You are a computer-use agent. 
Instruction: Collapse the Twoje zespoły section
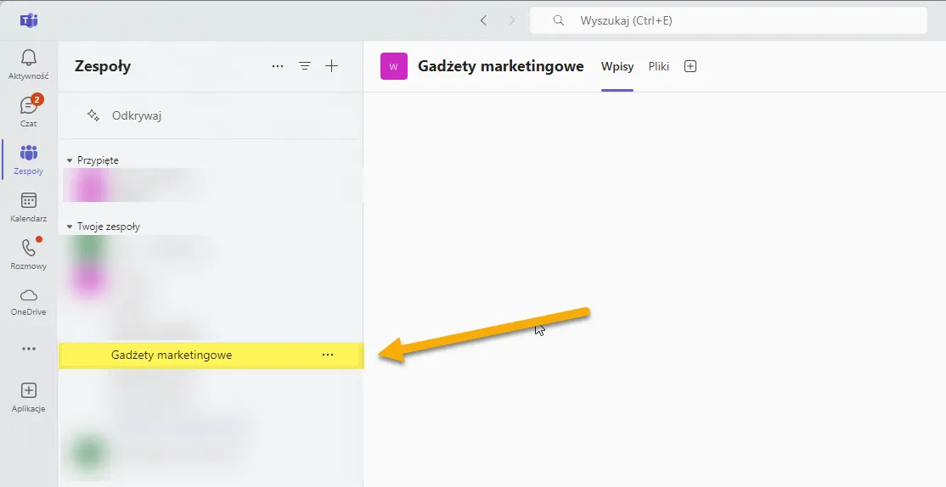point(70,227)
